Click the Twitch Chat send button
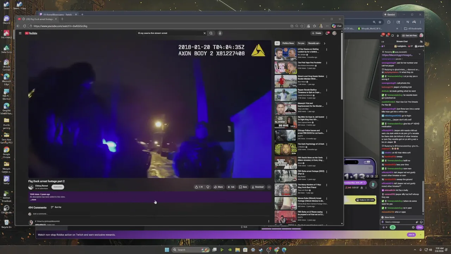Screen dimensions: 451x254 [420, 227]
